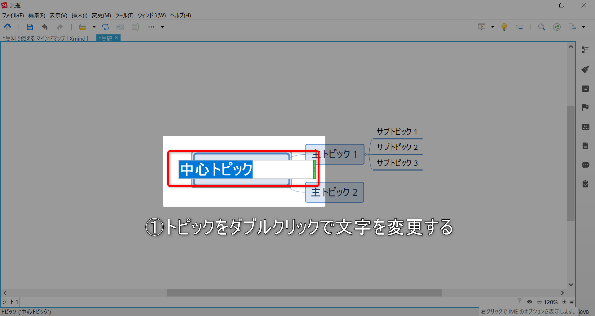Click the export document icon

572,27
